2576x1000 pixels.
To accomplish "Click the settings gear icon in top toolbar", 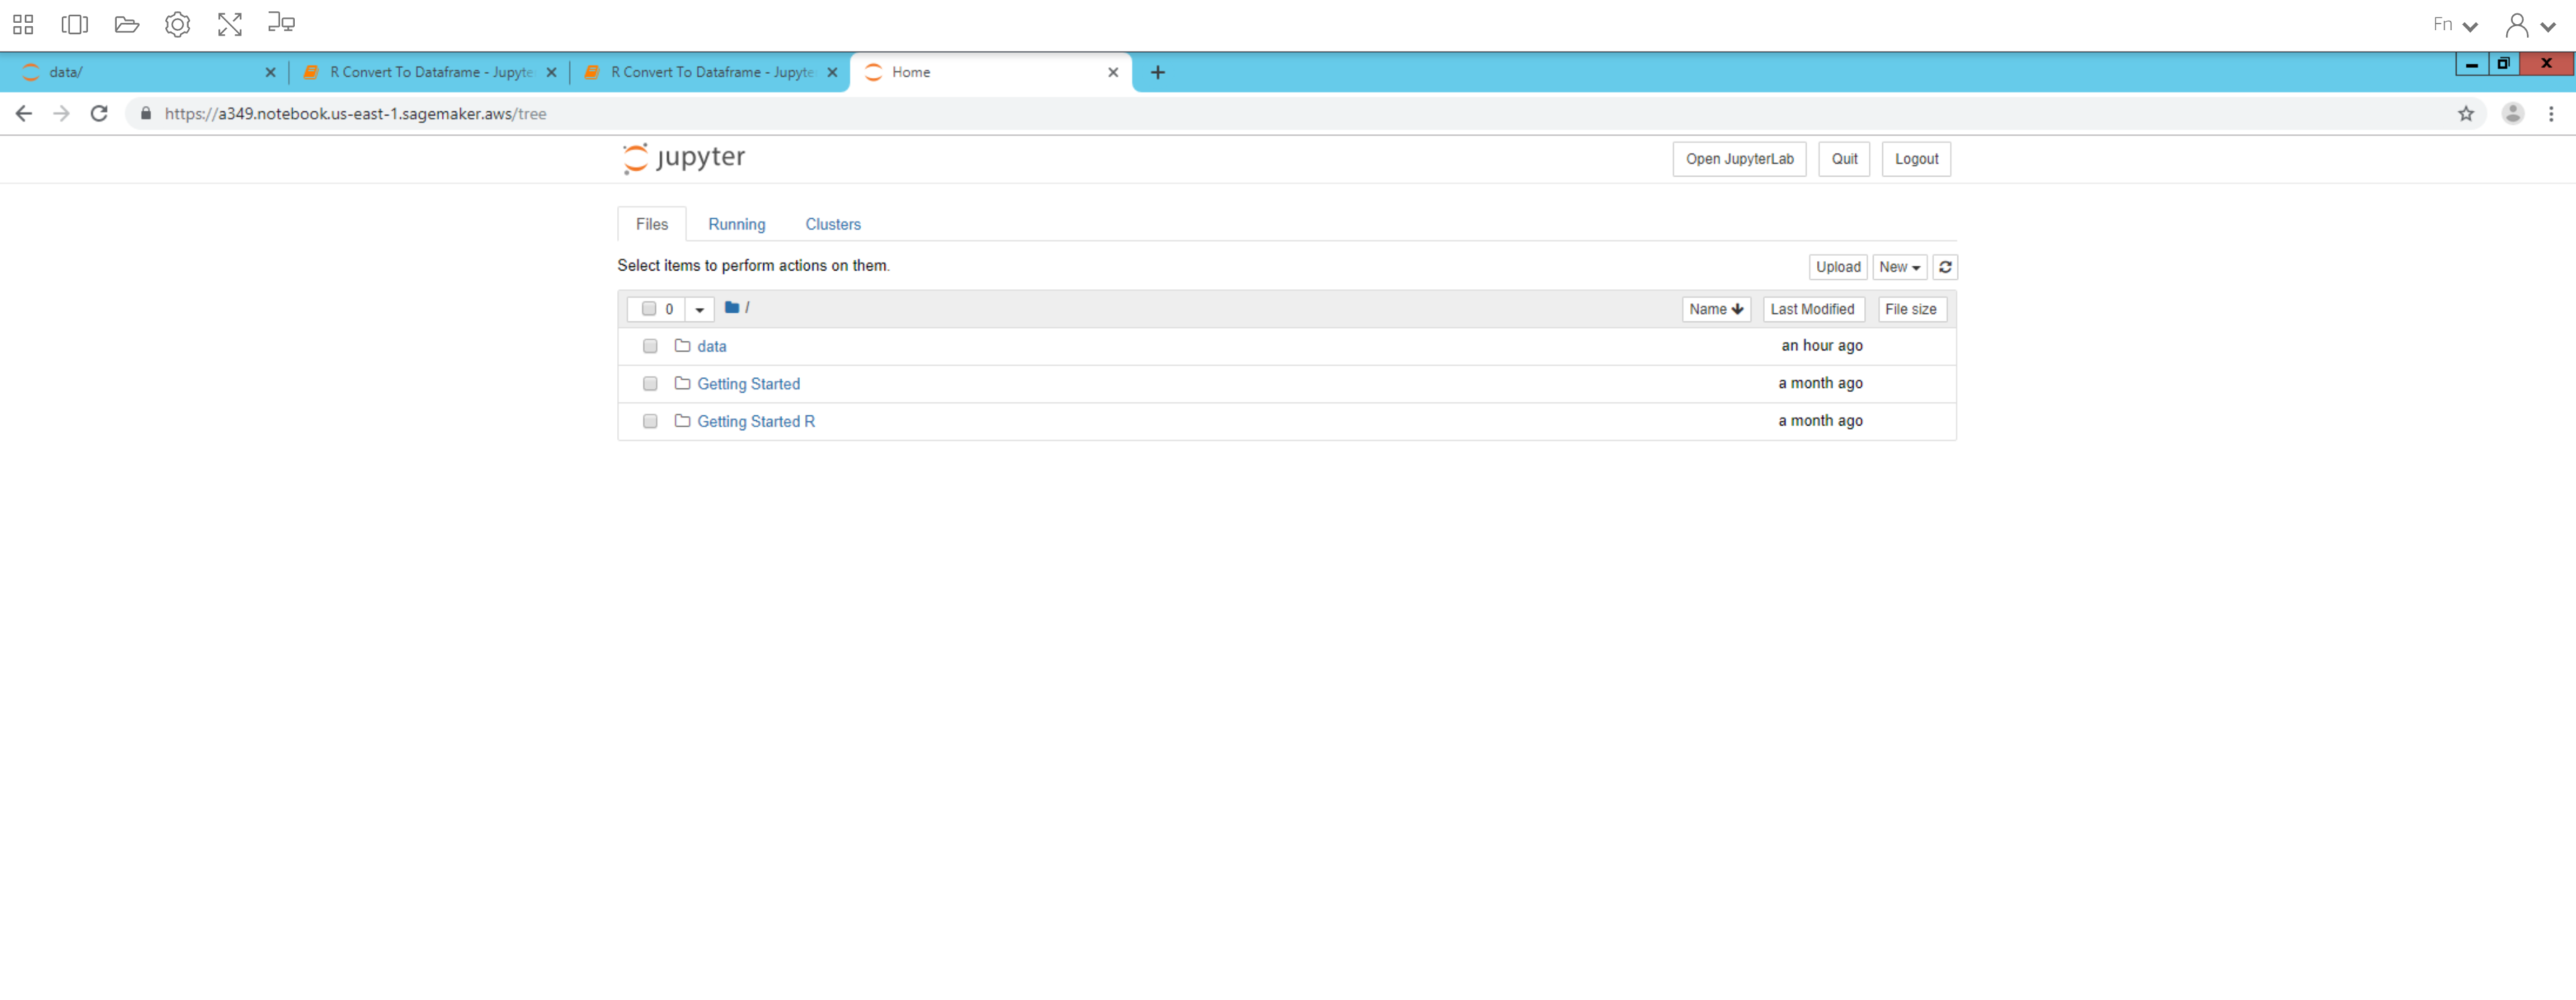I will coord(177,24).
